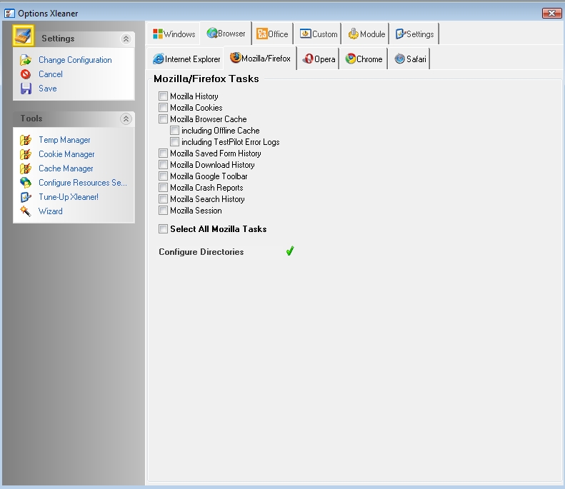Click the Chrome logo icon
This screenshot has height=489, width=565.
point(351,59)
